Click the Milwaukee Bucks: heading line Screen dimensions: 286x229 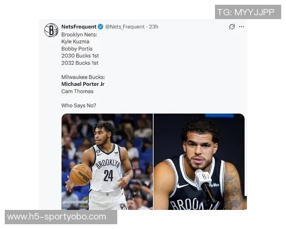83,77
